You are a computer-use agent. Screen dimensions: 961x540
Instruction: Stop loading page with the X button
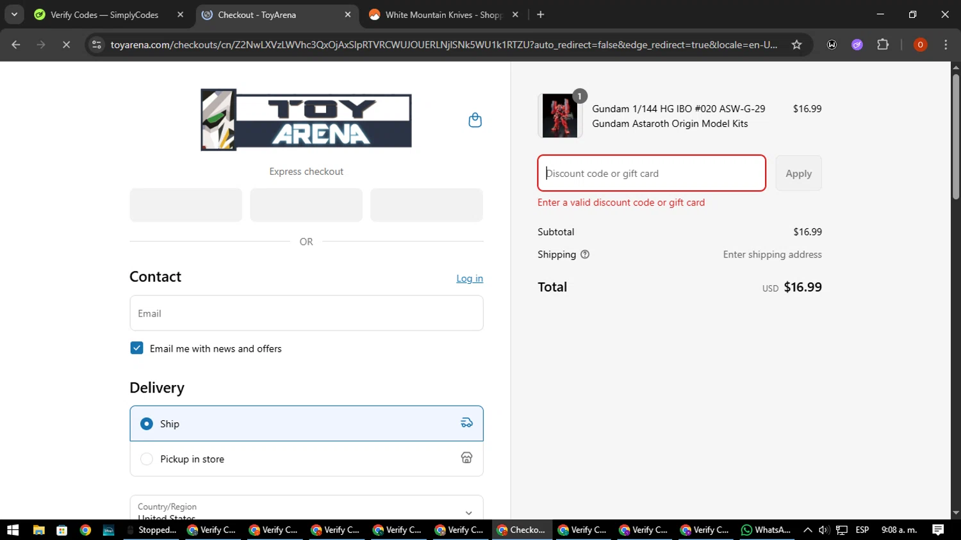tap(66, 45)
